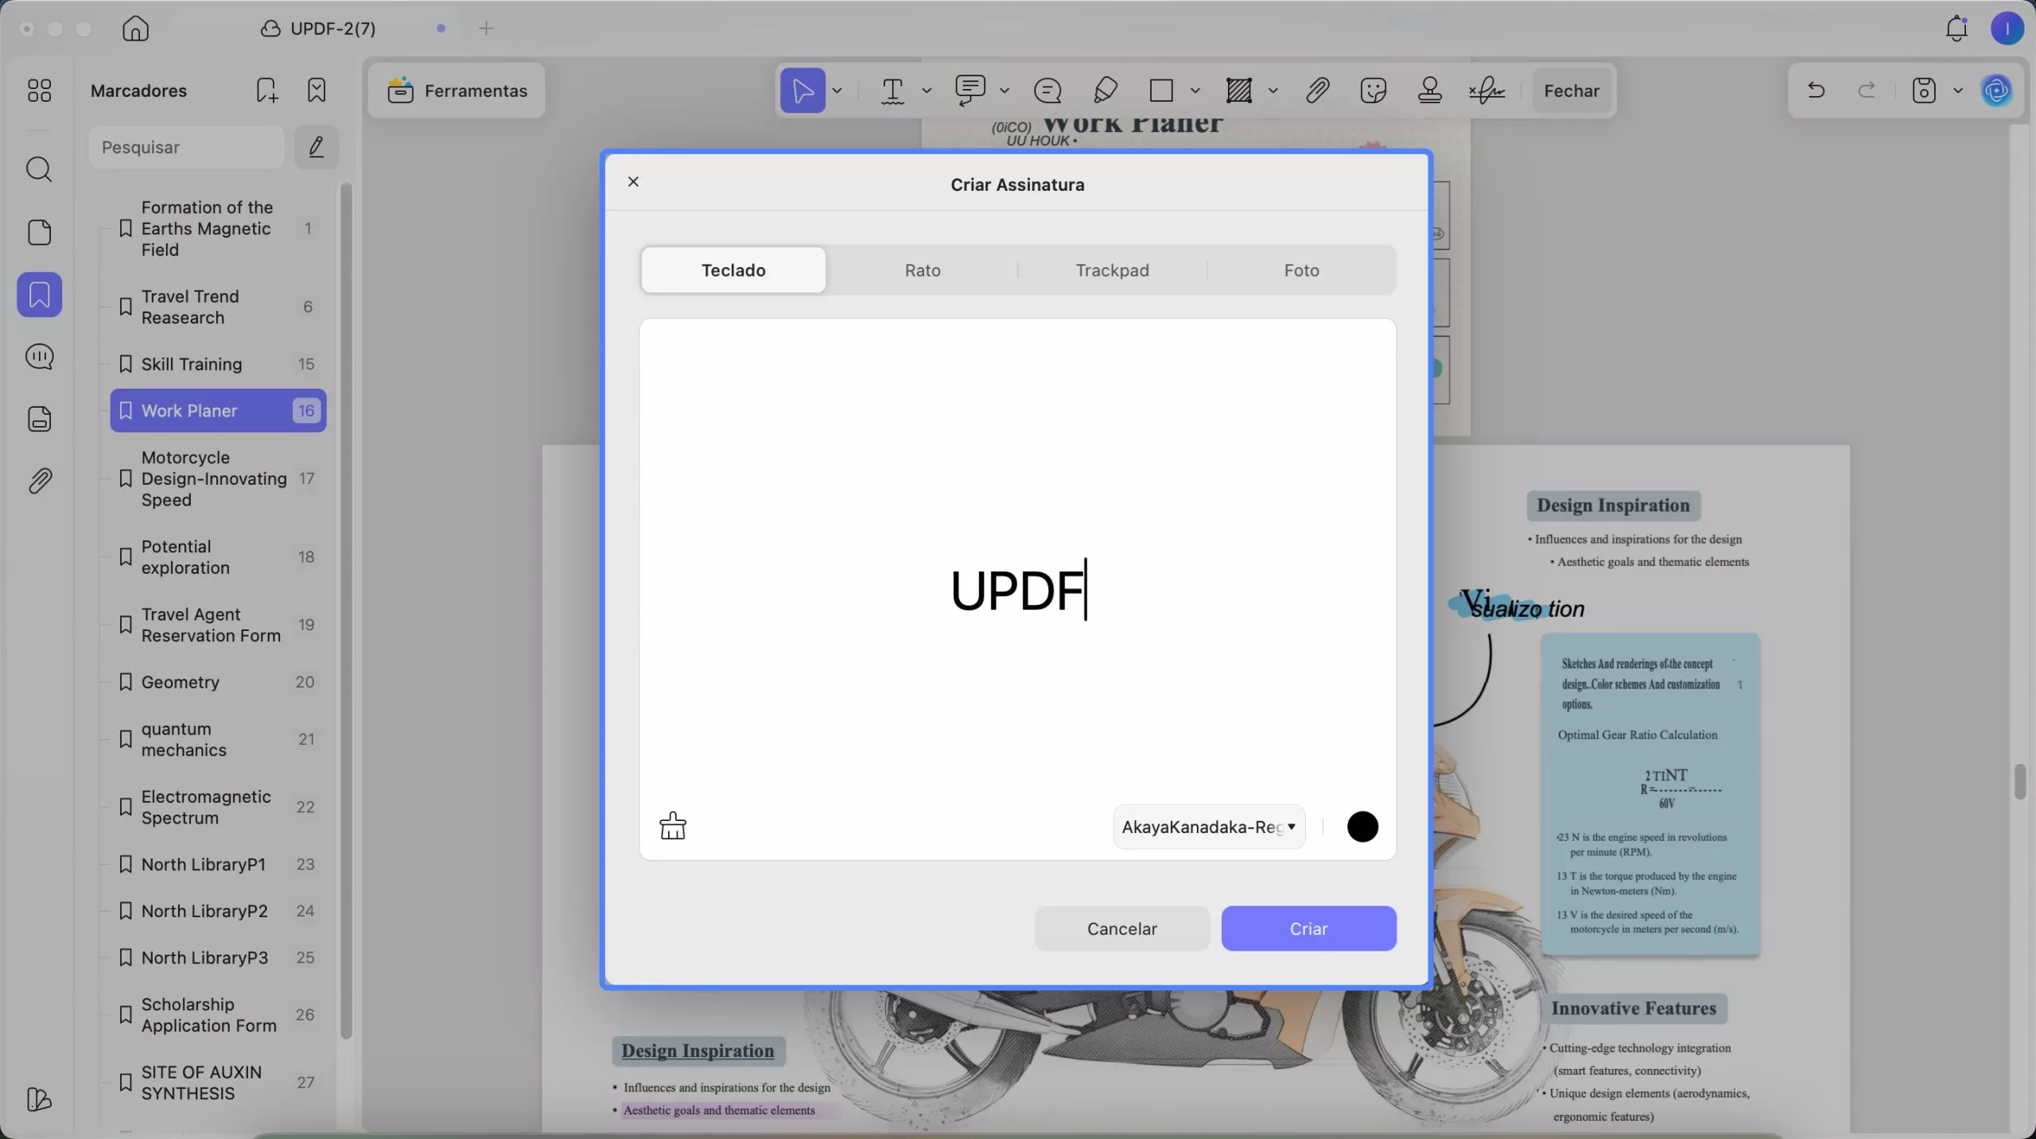Click the Fechar button
This screenshot has height=1139, width=2036.
tap(1572, 91)
